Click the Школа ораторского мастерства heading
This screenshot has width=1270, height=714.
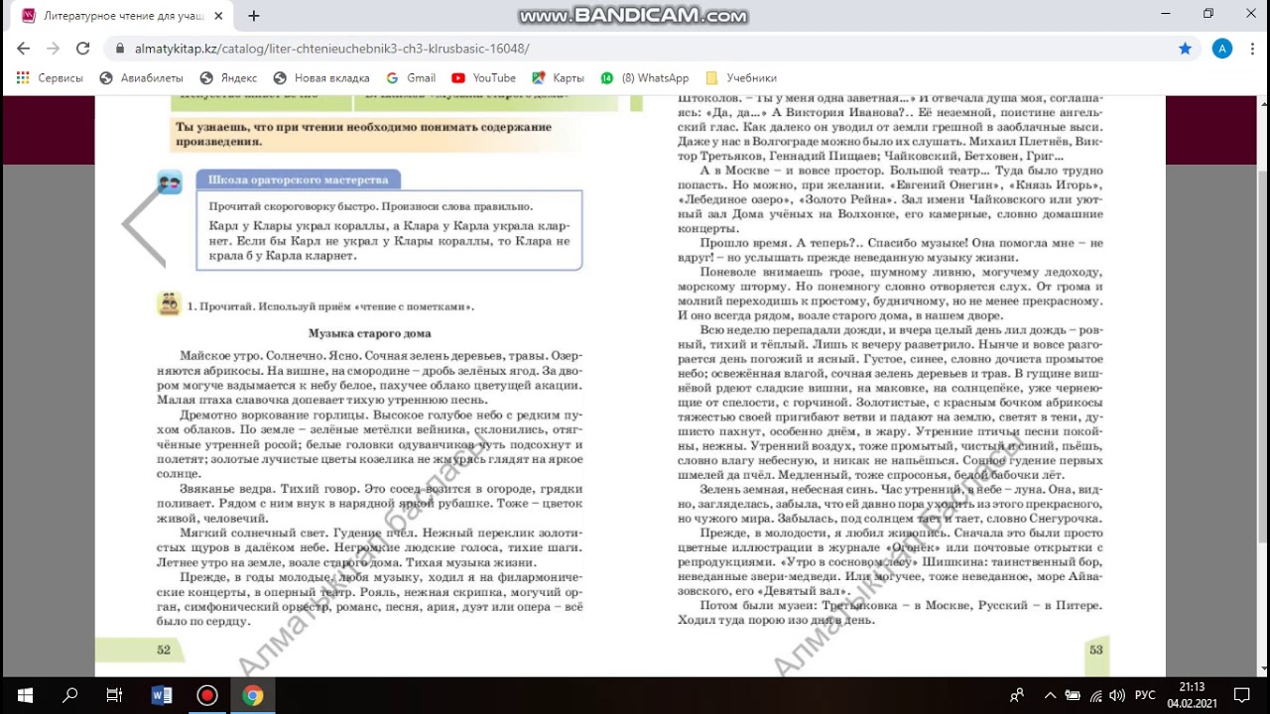point(298,179)
